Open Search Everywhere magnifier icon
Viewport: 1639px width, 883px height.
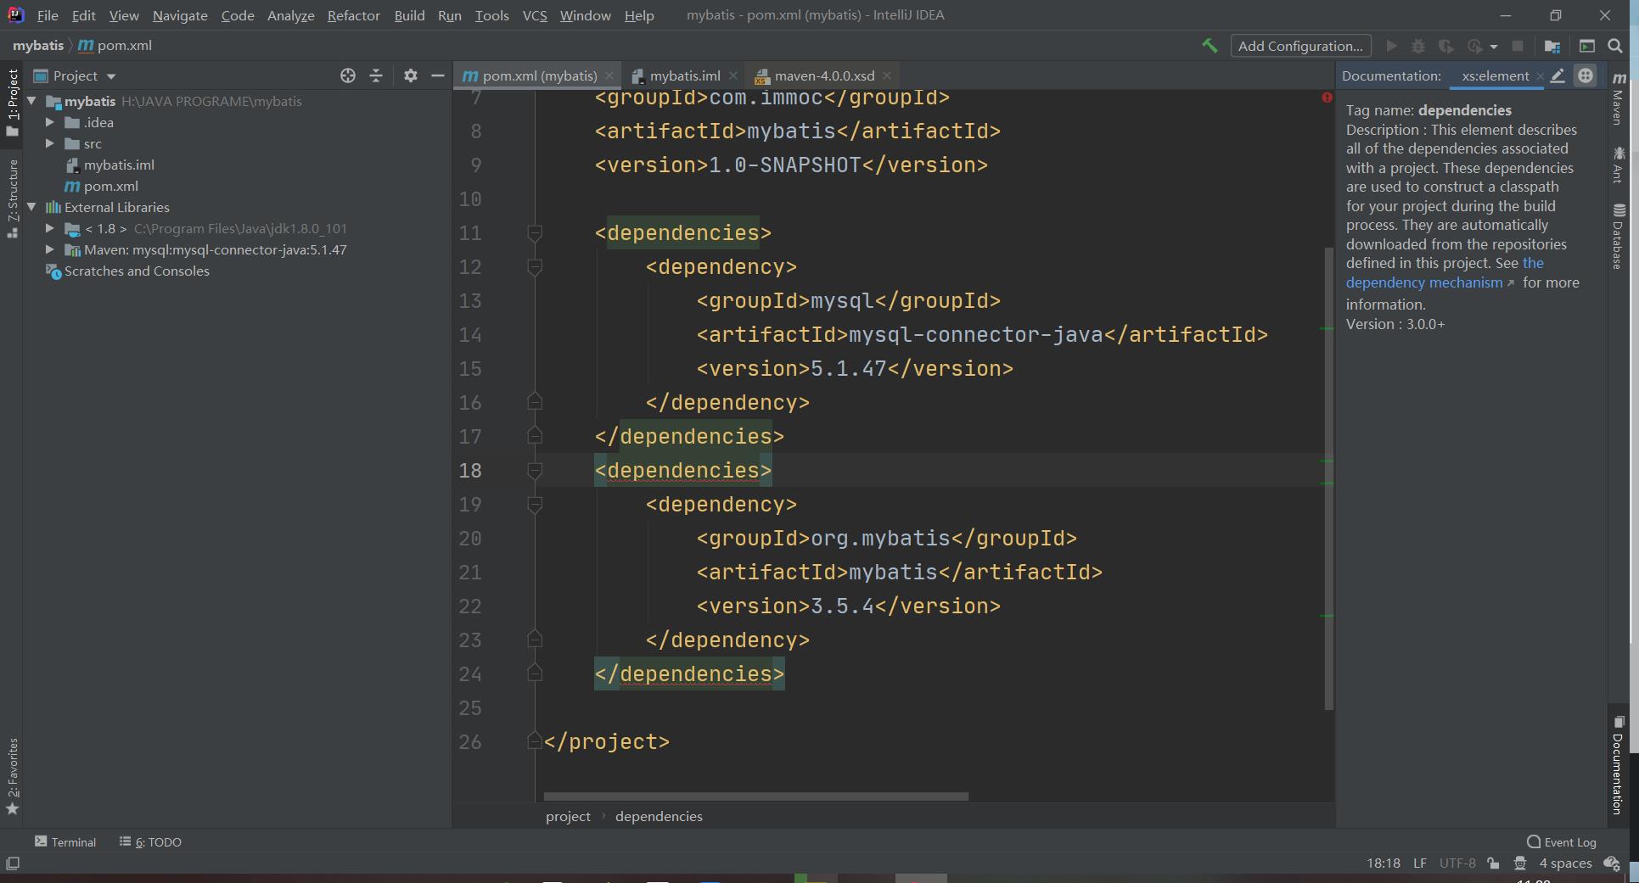(x=1615, y=46)
